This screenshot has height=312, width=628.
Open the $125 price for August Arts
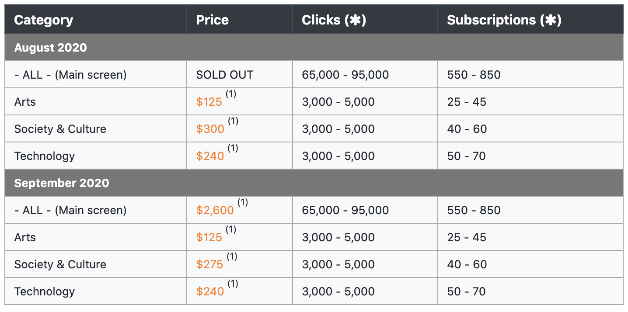[x=209, y=102]
